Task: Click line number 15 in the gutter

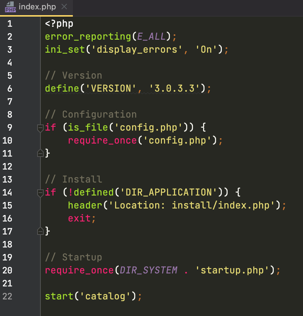Action: (x=8, y=206)
